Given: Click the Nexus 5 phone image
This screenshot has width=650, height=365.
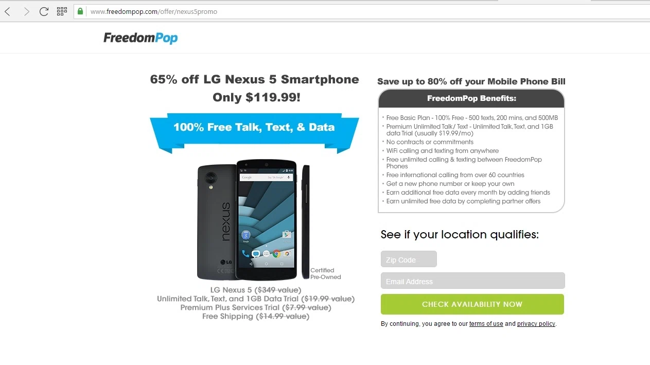Looking at the screenshot, I should [x=254, y=220].
